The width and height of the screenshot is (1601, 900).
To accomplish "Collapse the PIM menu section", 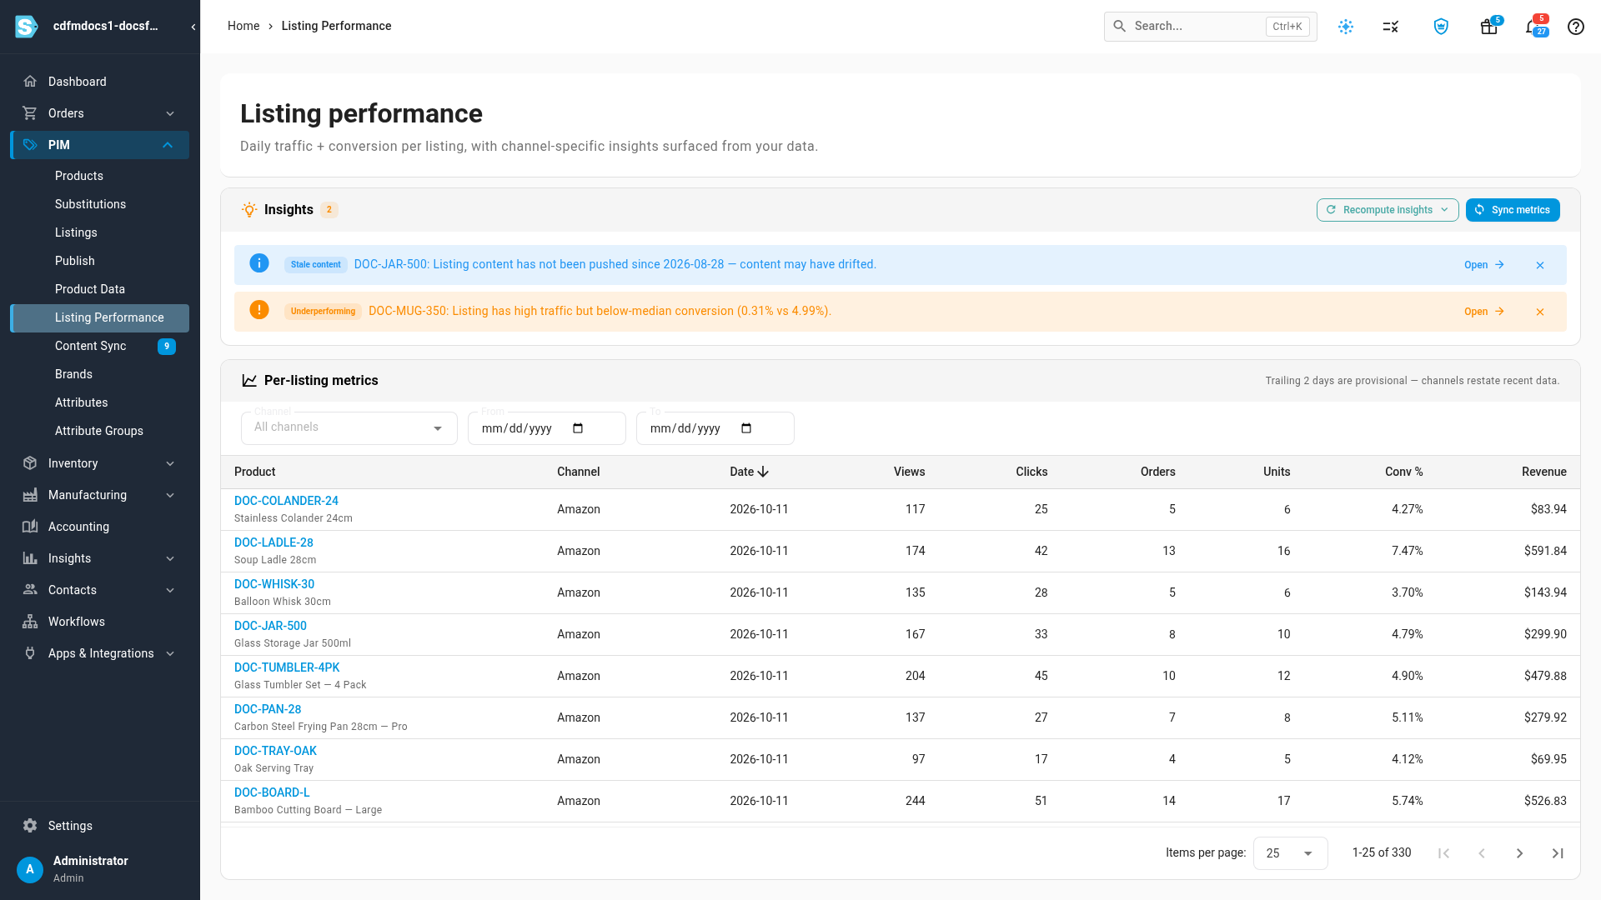I will pos(100,145).
